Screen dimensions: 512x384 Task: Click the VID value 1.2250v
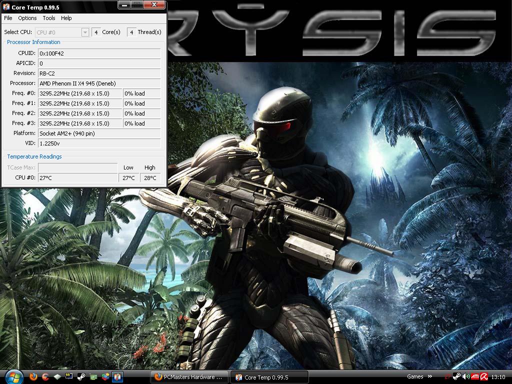[99, 143]
